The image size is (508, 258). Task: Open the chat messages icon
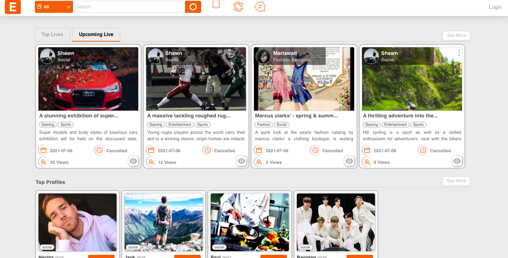pyautogui.click(x=260, y=7)
